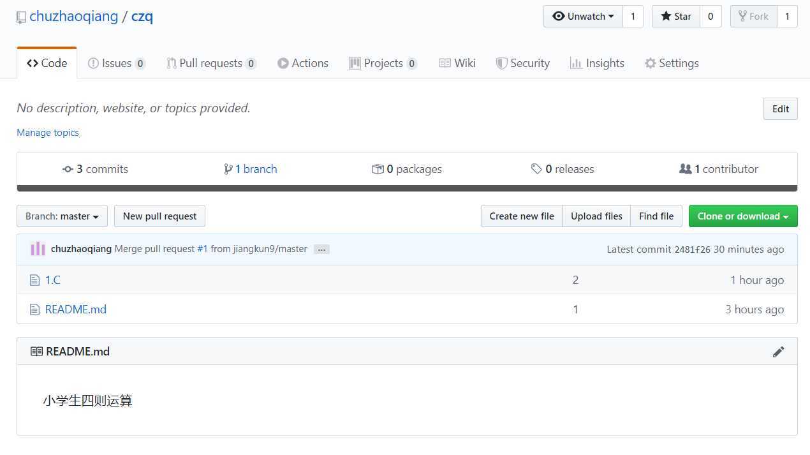This screenshot has width=810, height=455.
Task: Open the README.md file link
Action: coord(76,310)
